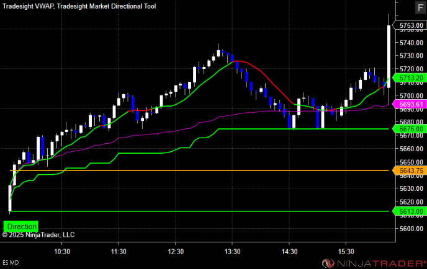Click the 10:30 time axis label
This screenshot has width=427, height=269.
[x=62, y=252]
